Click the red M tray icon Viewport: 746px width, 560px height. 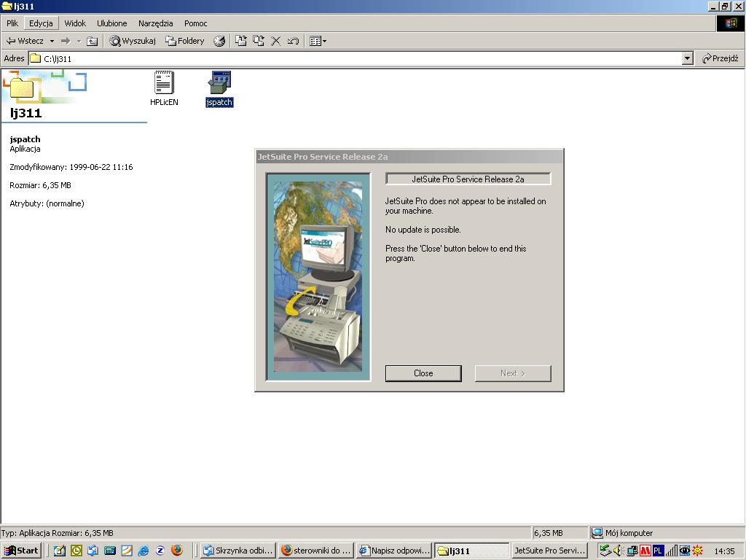coord(645,551)
